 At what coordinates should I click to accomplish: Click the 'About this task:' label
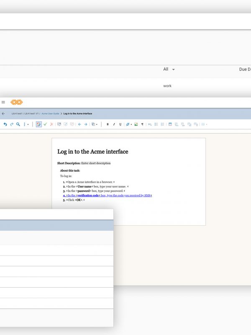coord(70,170)
